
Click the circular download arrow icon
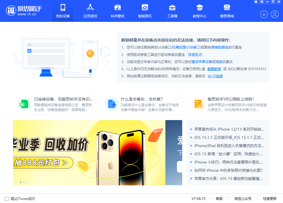(x=264, y=14)
